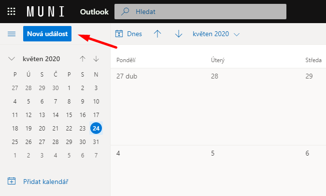326x196 pixels.
Task: Select day 15 in mini calendar
Action: point(69,115)
